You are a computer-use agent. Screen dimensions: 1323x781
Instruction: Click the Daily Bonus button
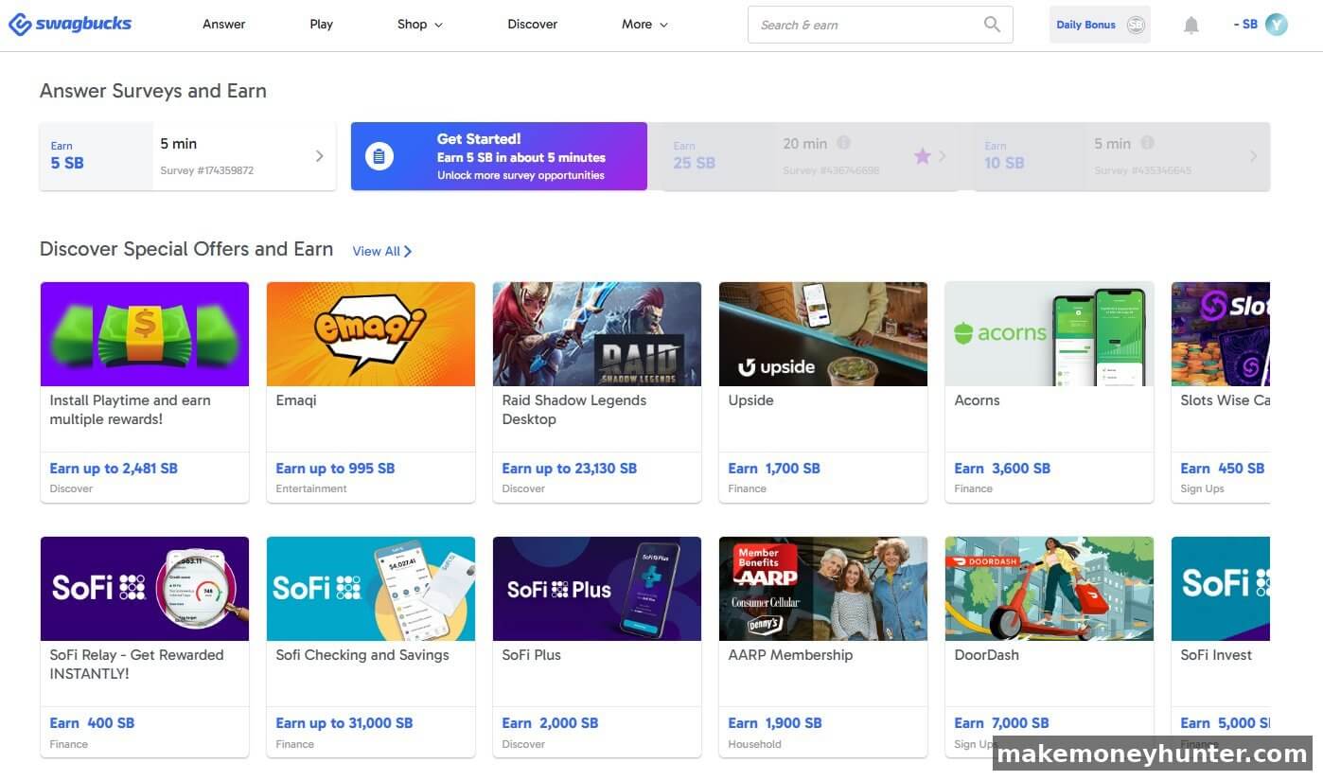1100,25
